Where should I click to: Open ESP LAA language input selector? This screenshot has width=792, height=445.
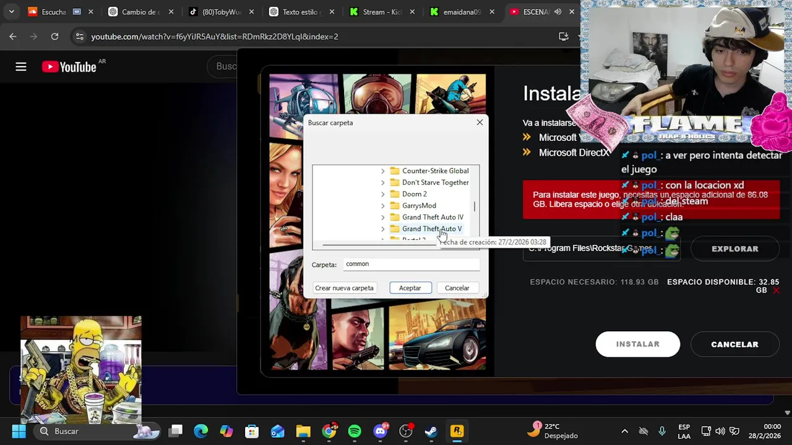click(x=684, y=431)
